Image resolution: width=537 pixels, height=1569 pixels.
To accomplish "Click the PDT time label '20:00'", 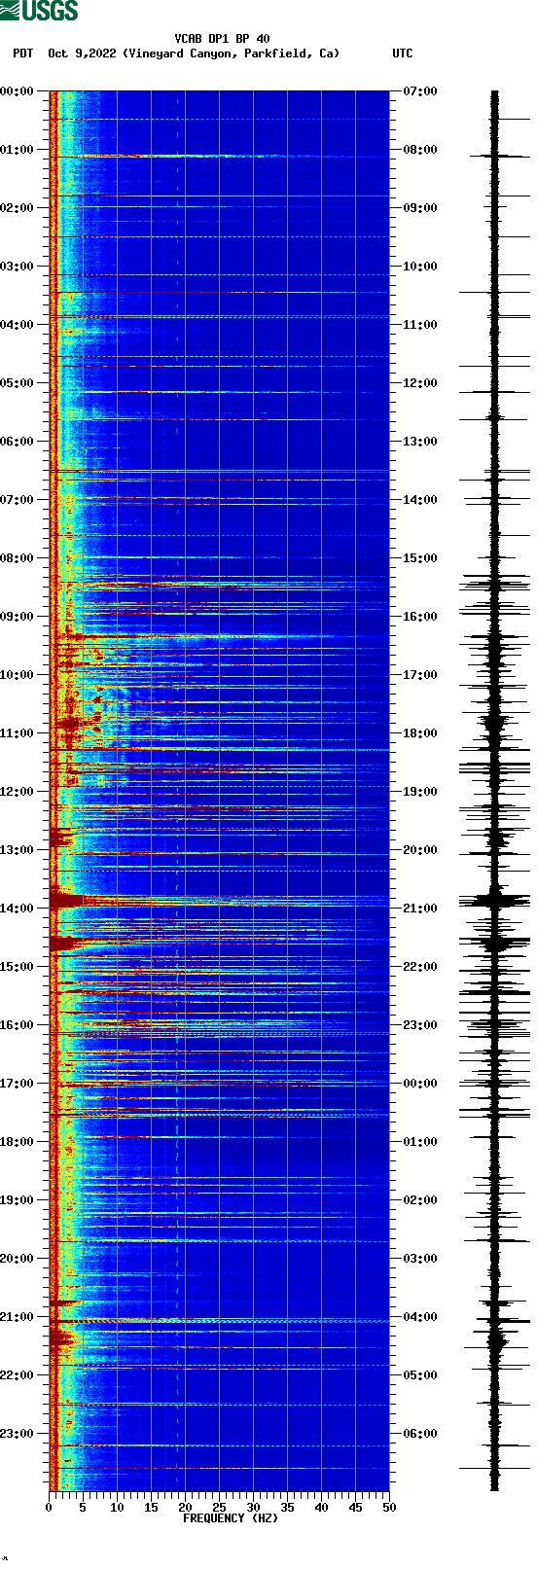I will [x=18, y=1259].
